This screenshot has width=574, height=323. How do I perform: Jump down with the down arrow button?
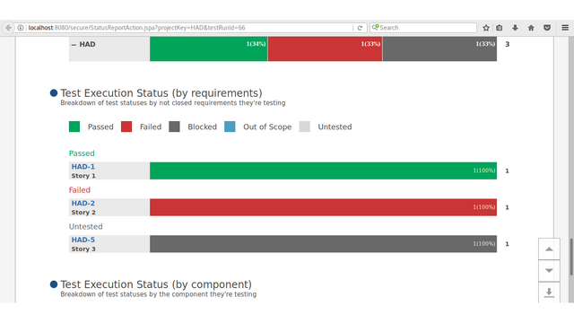coord(549,271)
